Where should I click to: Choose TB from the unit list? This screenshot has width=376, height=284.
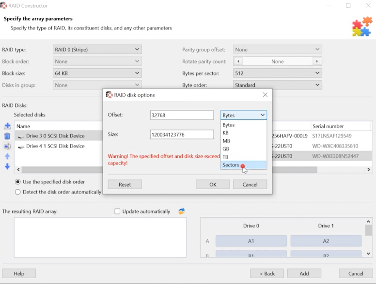(243, 157)
